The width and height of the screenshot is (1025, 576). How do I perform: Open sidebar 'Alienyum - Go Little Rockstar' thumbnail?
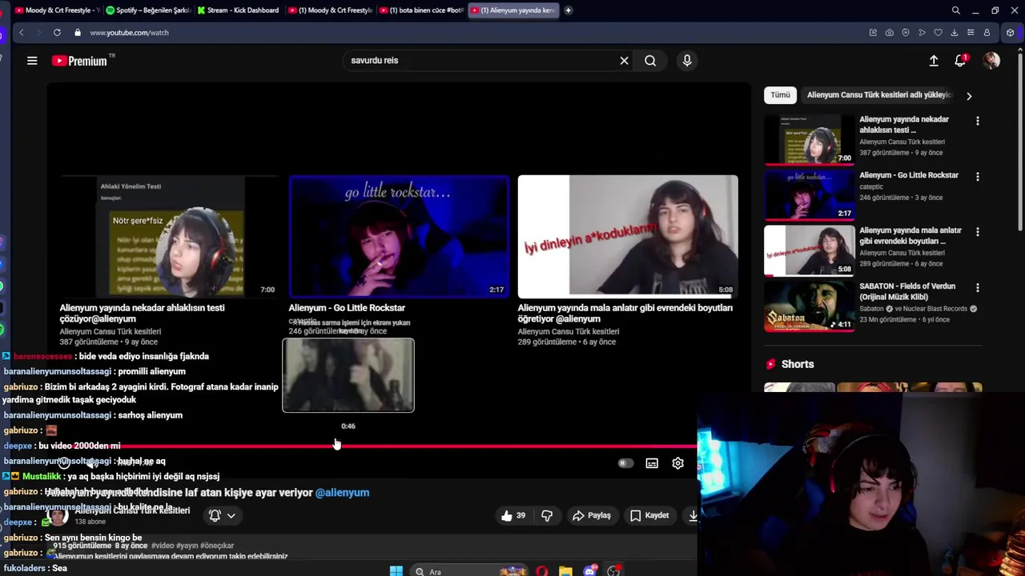point(809,195)
